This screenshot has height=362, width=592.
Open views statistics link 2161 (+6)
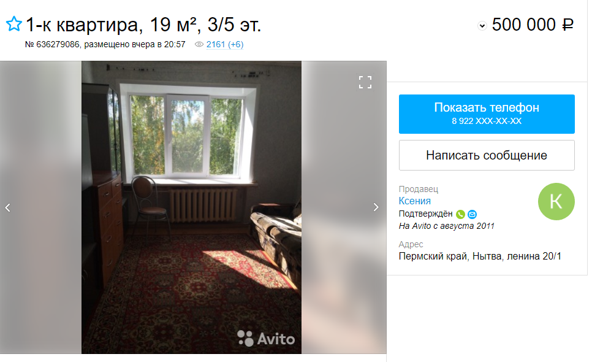pyautogui.click(x=225, y=45)
